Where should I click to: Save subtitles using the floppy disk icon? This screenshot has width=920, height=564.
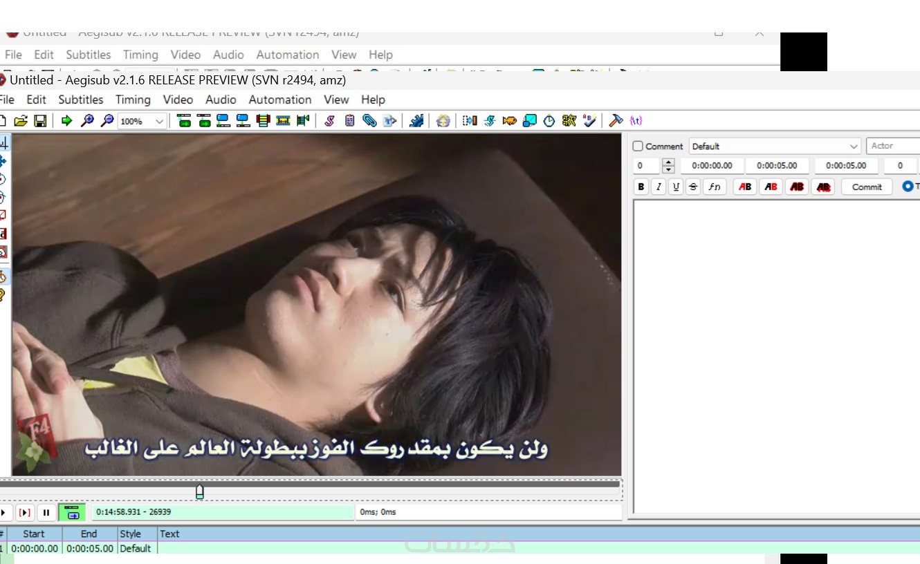click(x=41, y=121)
